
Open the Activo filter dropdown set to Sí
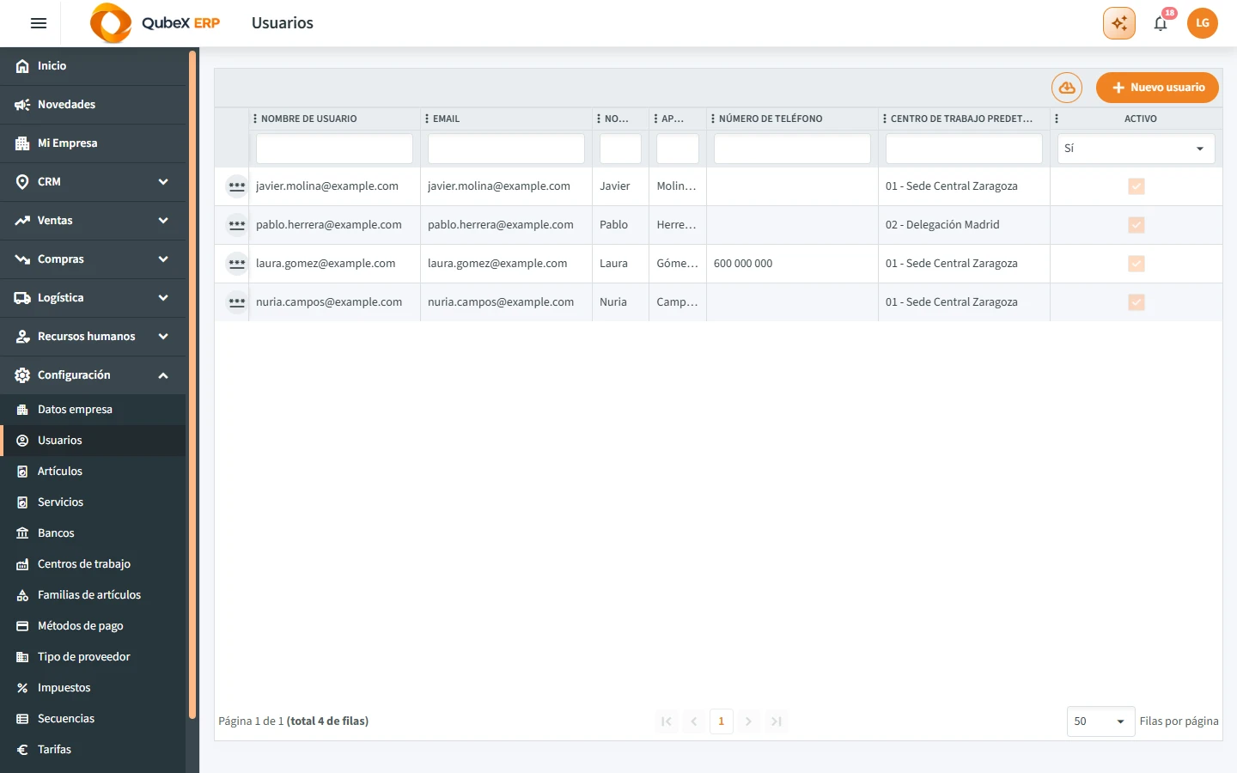tap(1136, 149)
